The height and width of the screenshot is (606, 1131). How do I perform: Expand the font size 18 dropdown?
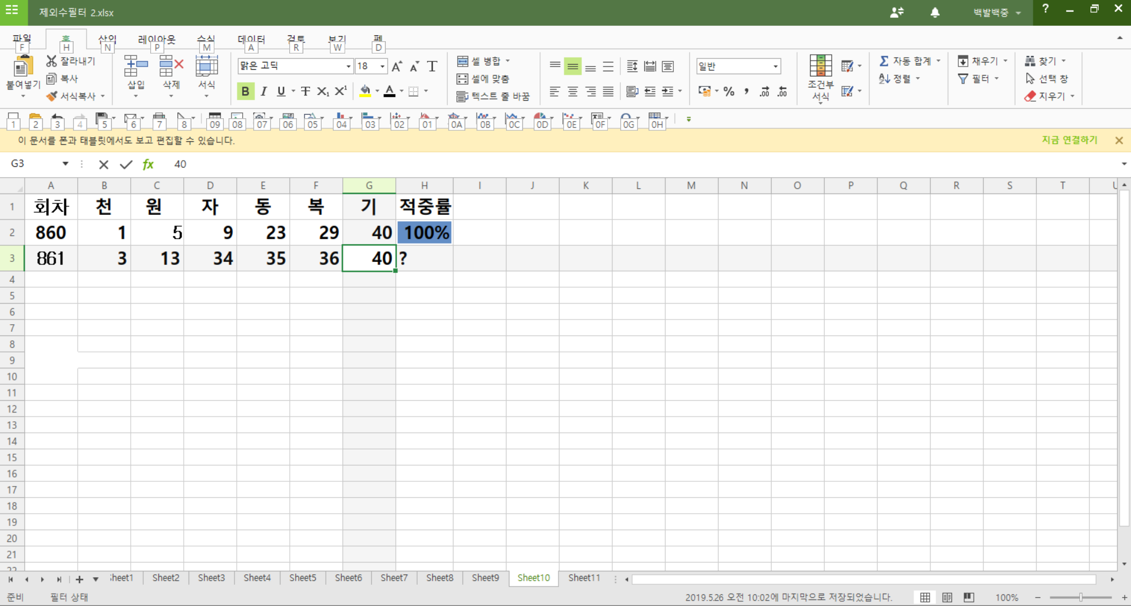coord(382,66)
